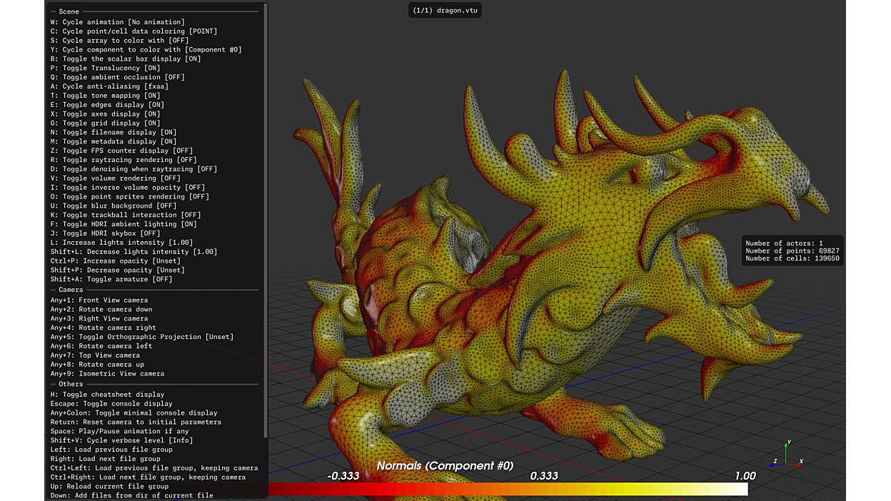Click the Scene section header
Screen dimensions: 891x501
point(69,12)
